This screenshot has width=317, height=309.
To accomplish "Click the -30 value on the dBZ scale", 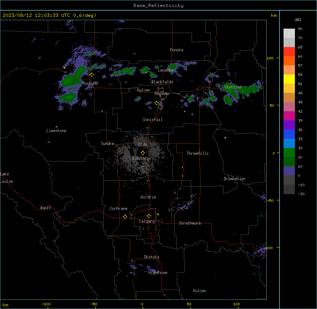I will pyautogui.click(x=301, y=194).
